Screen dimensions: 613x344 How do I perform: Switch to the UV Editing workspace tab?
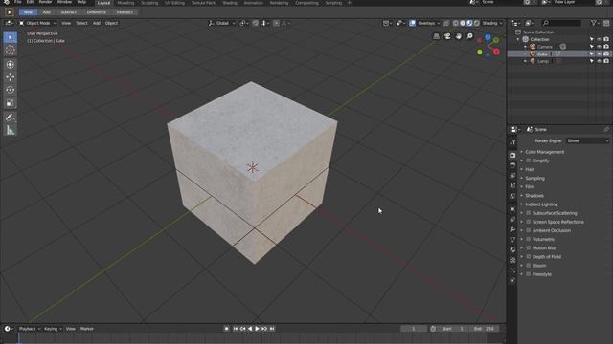(174, 3)
